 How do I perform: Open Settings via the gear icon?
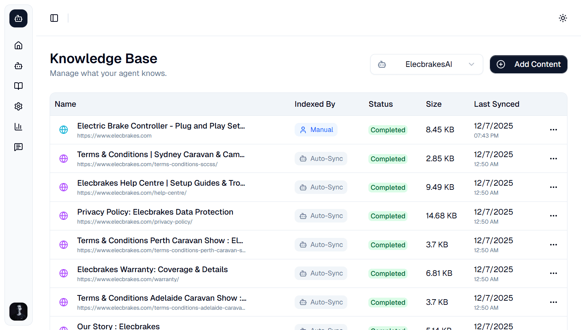click(x=18, y=106)
